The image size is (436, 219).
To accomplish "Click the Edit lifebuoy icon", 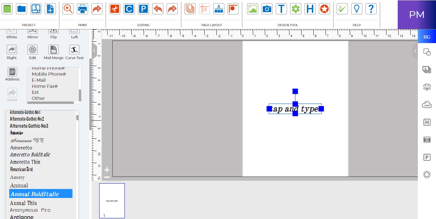I will tap(33, 50).
